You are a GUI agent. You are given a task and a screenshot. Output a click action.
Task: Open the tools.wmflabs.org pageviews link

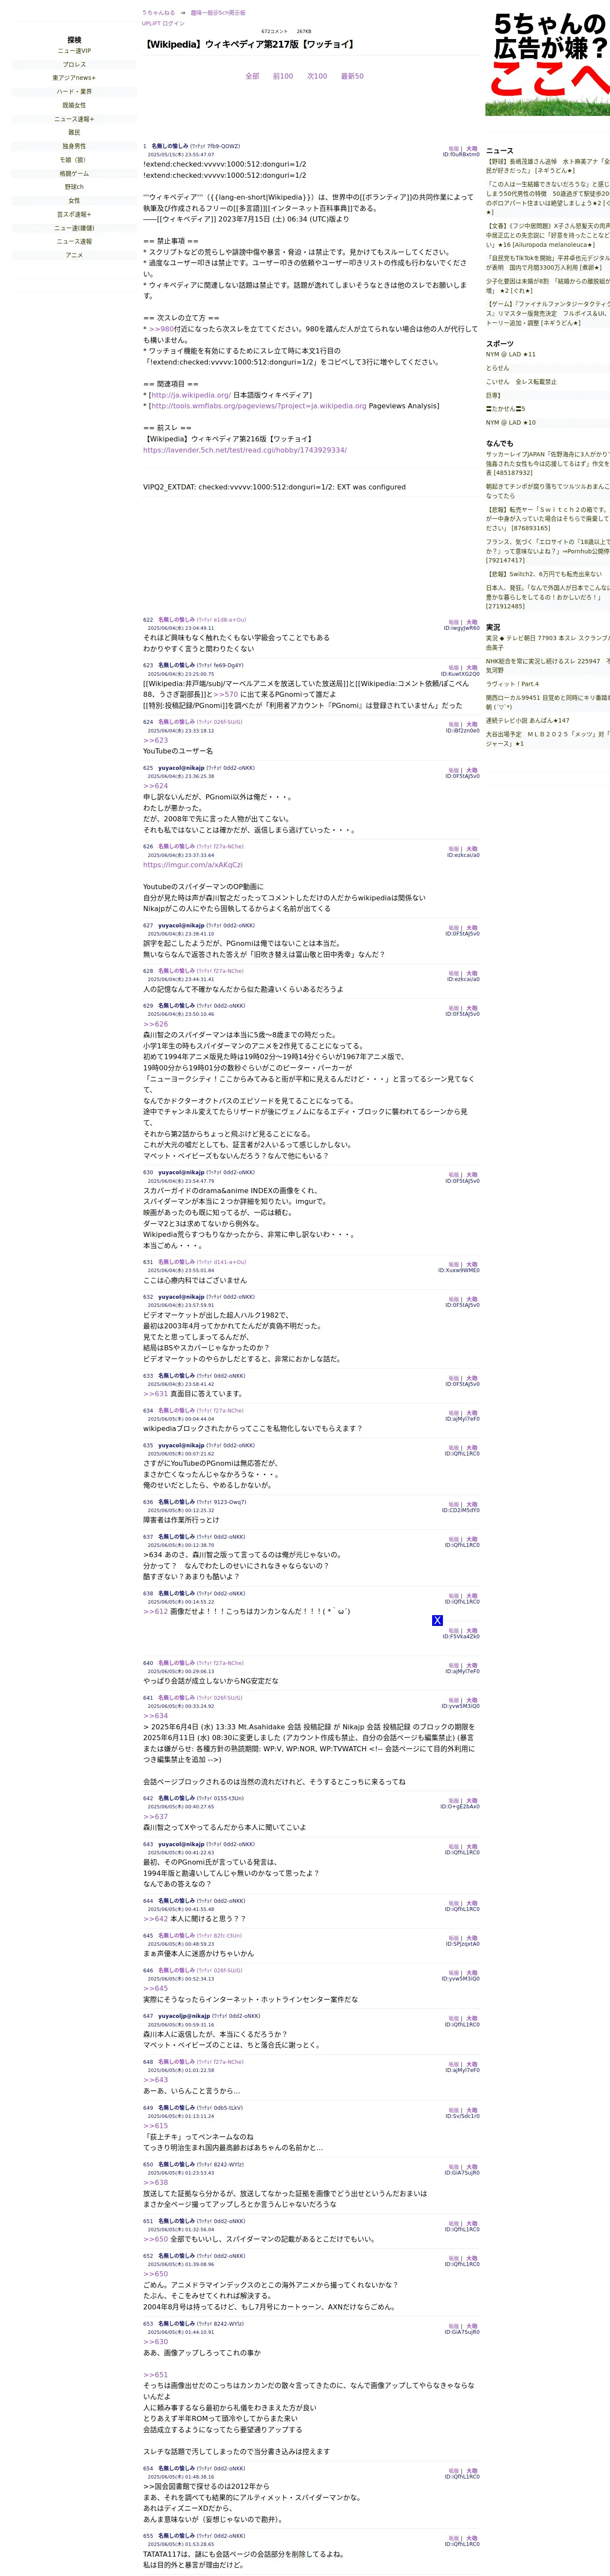[259, 406]
